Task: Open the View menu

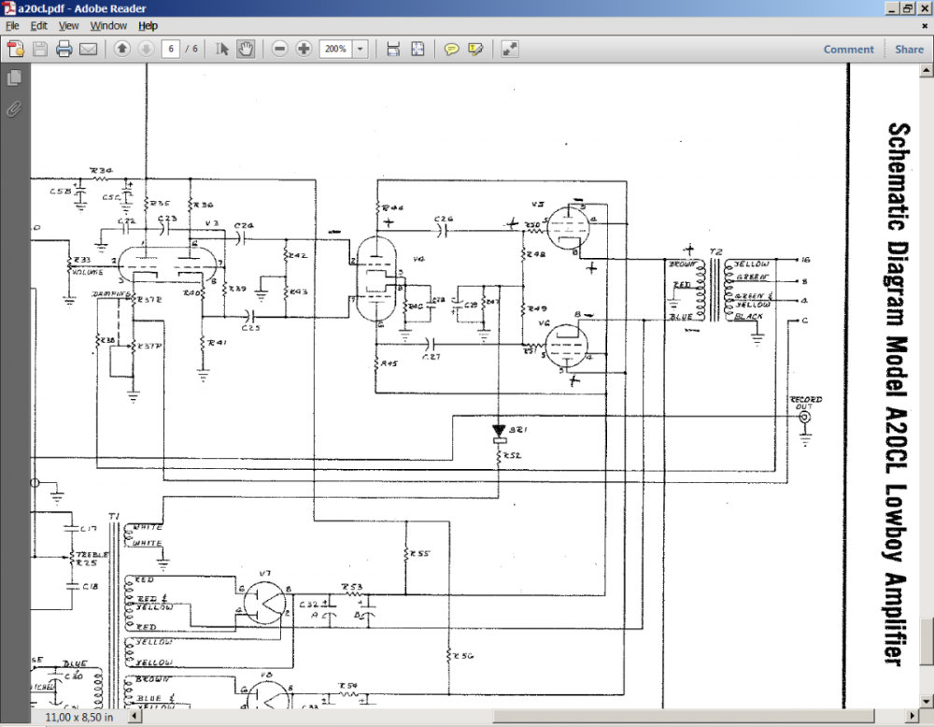Action: click(x=68, y=25)
